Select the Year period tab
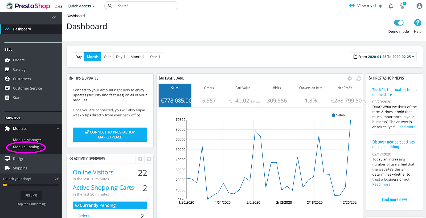 [x=107, y=57]
